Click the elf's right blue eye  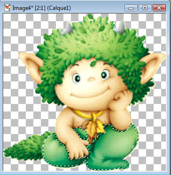tap(105, 75)
